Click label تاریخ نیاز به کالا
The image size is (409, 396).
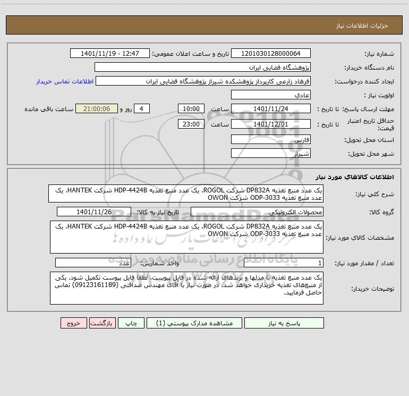[x=158, y=212]
